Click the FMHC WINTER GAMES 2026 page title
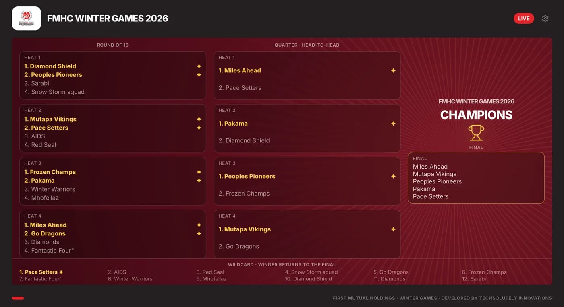Screen dimensions: 564x307 tap(108, 19)
